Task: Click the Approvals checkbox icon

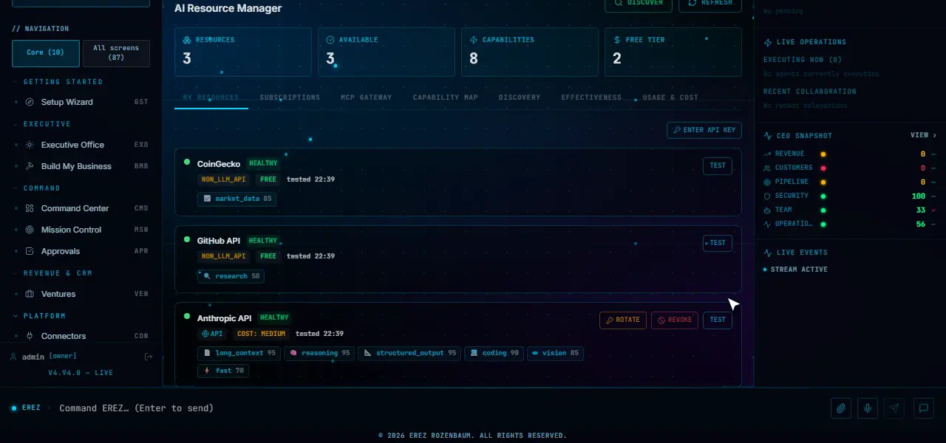Action: 30,251
